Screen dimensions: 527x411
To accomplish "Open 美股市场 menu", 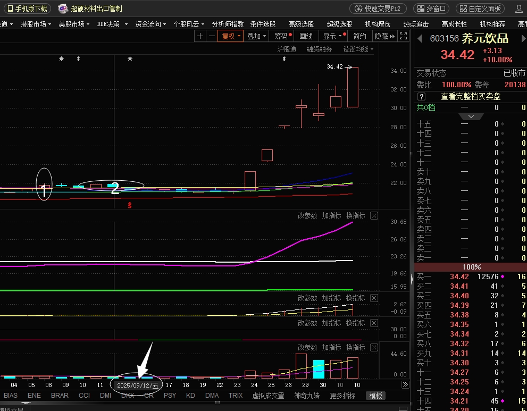I will pyautogui.click(x=74, y=24).
